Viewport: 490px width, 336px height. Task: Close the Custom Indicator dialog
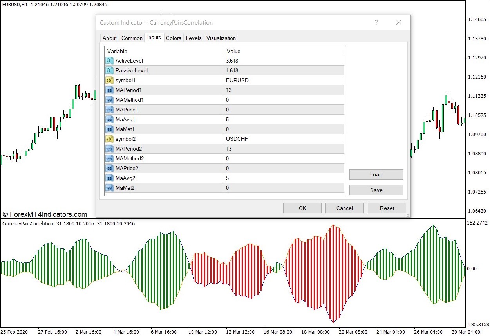(x=399, y=22)
